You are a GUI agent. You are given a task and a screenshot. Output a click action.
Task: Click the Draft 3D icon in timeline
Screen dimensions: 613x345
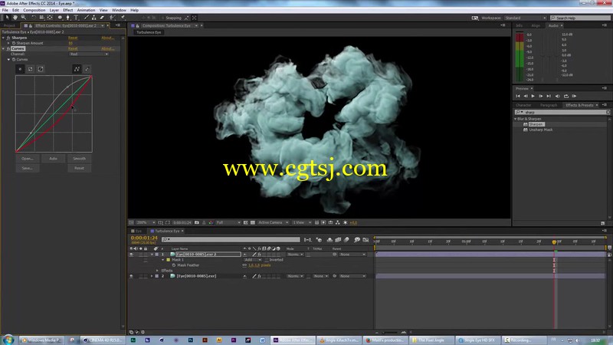pos(319,240)
